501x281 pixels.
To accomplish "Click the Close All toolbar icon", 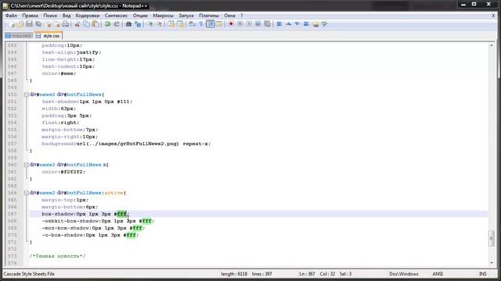I will pos(56,24).
